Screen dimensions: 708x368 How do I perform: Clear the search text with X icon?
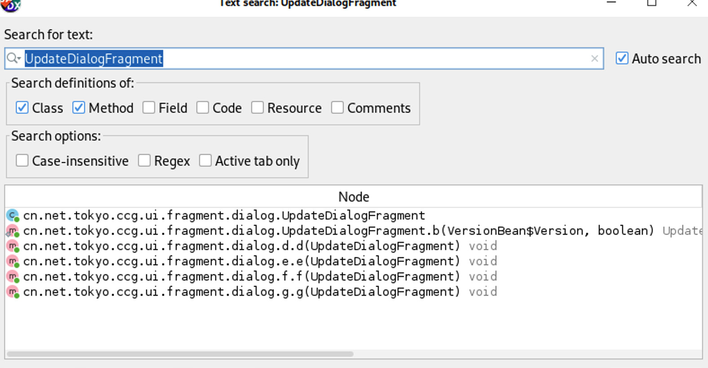tap(594, 59)
